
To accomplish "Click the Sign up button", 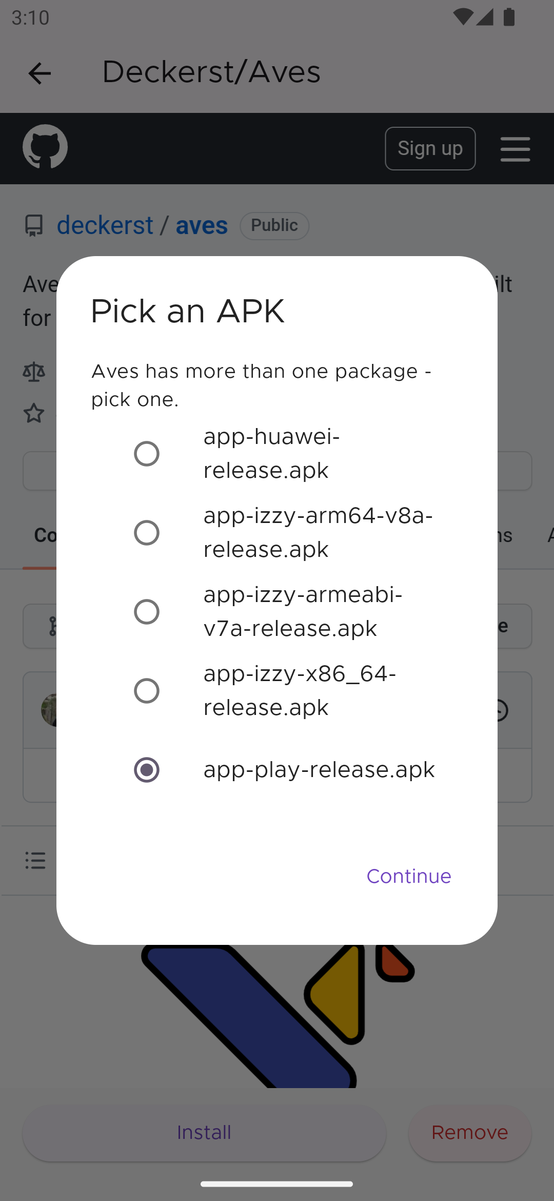I will 430,148.
